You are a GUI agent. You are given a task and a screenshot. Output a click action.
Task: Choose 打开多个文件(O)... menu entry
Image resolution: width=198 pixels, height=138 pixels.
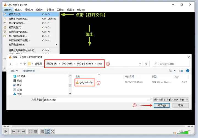click(x=31, y=19)
